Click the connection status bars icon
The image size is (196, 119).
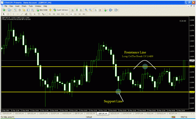(x=173, y=117)
